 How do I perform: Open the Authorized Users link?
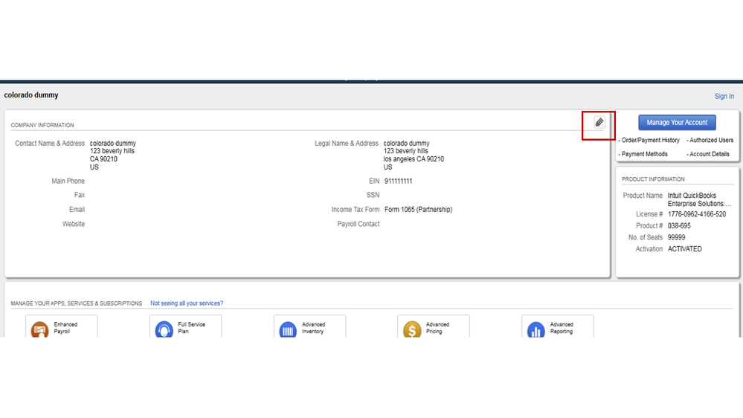[710, 141]
